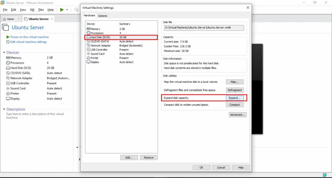This screenshot has width=332, height=178.
Task: Click Power on this virtual machine link
Action: pyautogui.click(x=30, y=37)
